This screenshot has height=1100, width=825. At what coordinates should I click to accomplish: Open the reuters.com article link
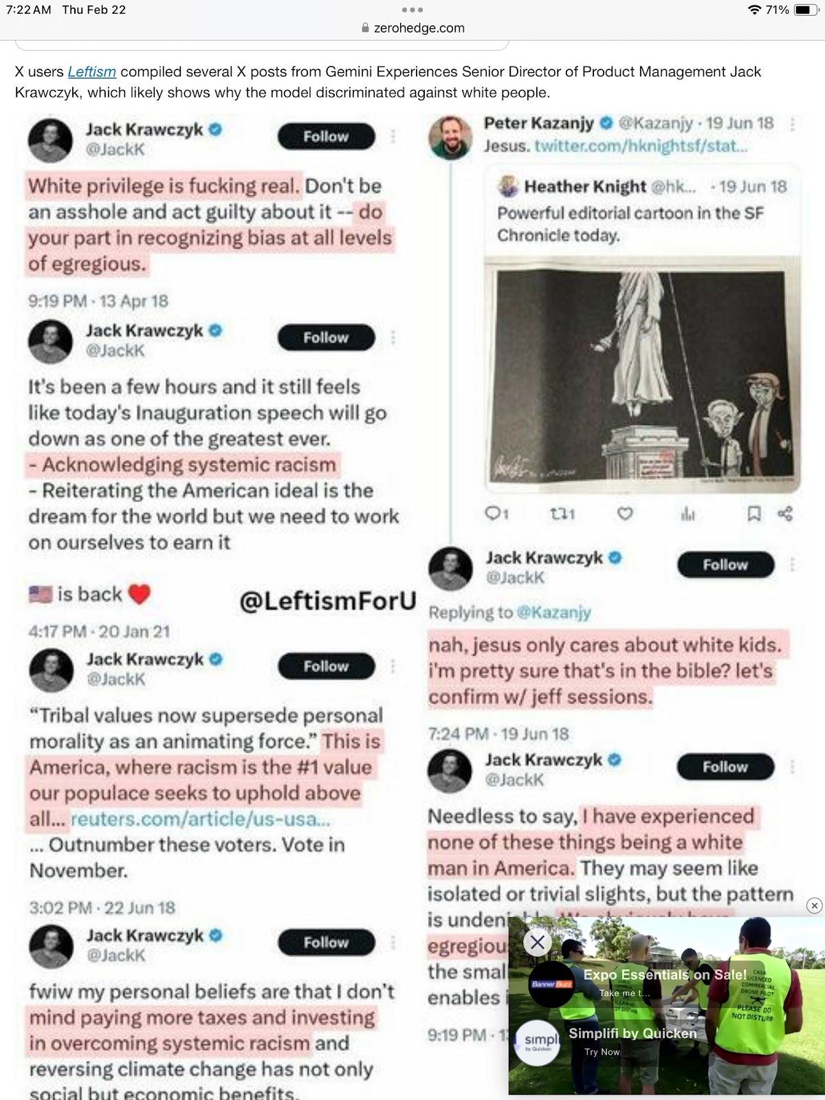(201, 819)
